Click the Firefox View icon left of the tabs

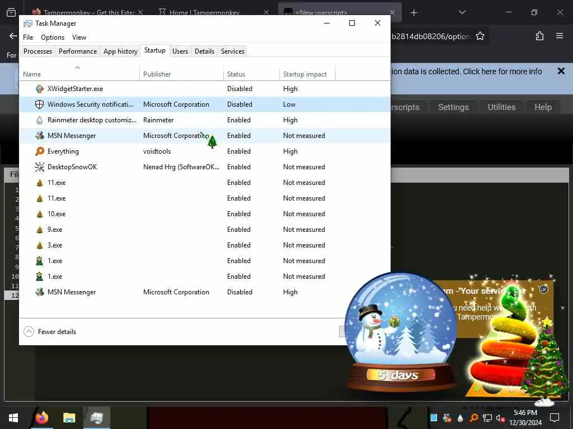tap(11, 13)
